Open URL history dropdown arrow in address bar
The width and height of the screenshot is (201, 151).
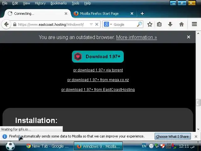click(91, 24)
